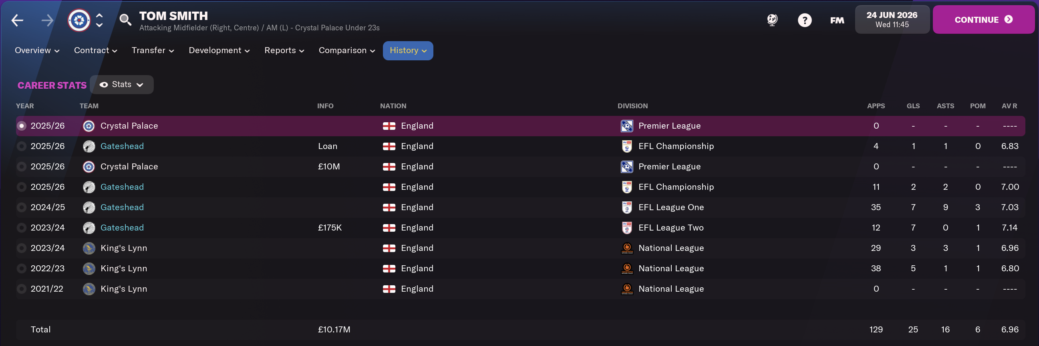Screen dimensions: 1039x346
Task: Open Gateshead badge in the Loan row
Action: pyautogui.click(x=89, y=147)
